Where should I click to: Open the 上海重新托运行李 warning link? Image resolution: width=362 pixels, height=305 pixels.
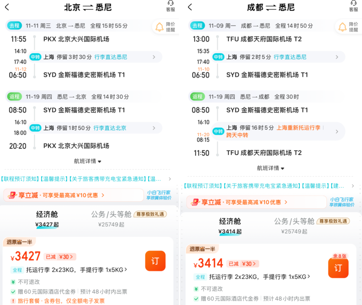299,128
